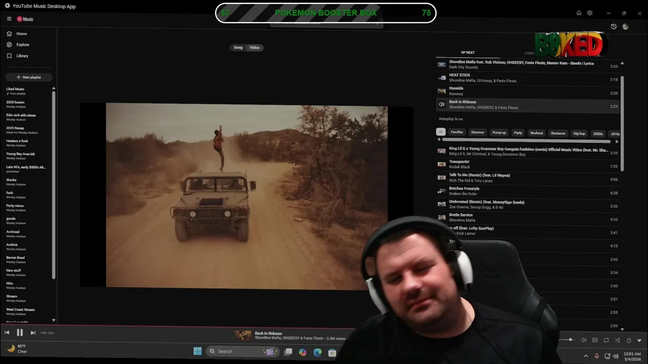Skip to previous track
The width and height of the screenshot is (648, 364).
click(7, 333)
